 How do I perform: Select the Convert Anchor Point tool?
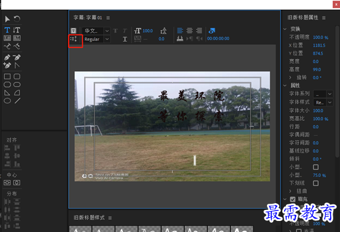click(x=17, y=65)
